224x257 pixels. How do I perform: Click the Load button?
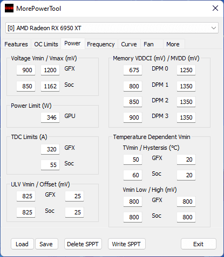(22, 244)
